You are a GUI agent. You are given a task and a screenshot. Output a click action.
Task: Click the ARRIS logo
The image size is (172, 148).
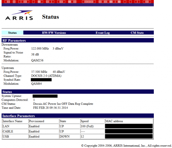[19, 15]
